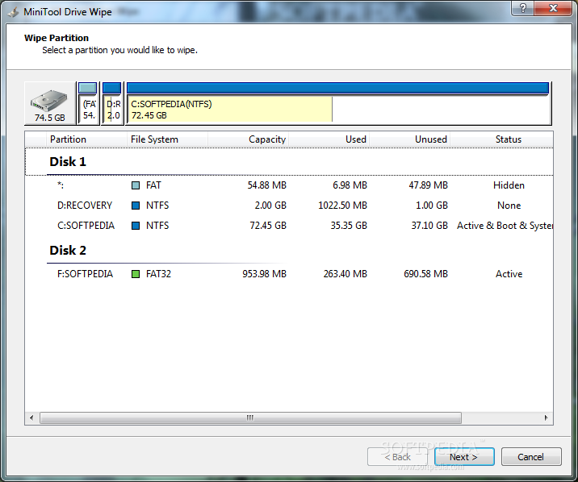Click the 47.89 MB unused value
Image resolution: width=578 pixels, height=482 pixels.
tap(428, 185)
